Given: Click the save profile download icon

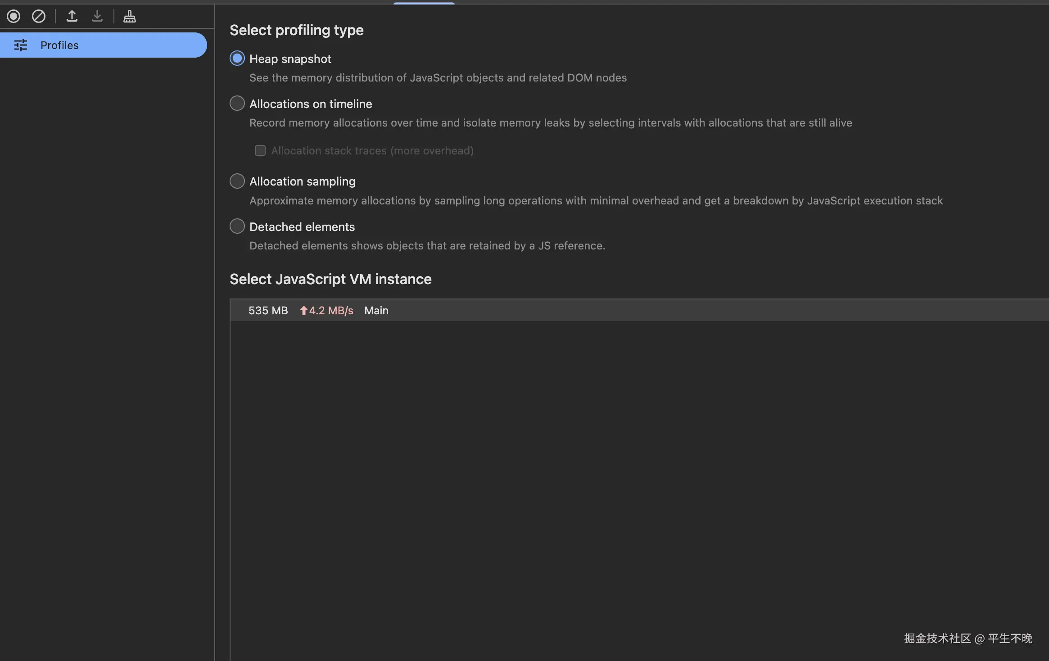Looking at the screenshot, I should [x=97, y=17].
